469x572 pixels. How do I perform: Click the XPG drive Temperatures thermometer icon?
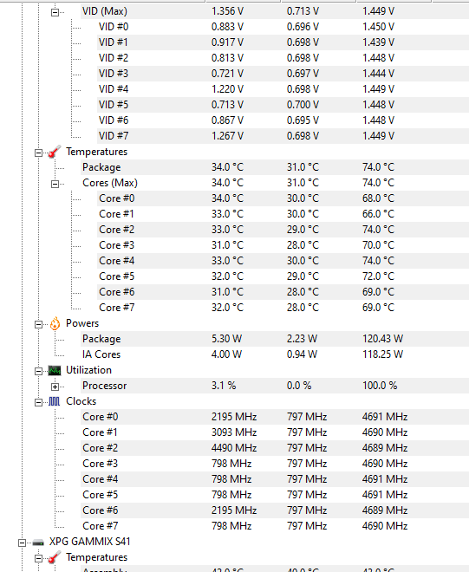[x=55, y=558]
